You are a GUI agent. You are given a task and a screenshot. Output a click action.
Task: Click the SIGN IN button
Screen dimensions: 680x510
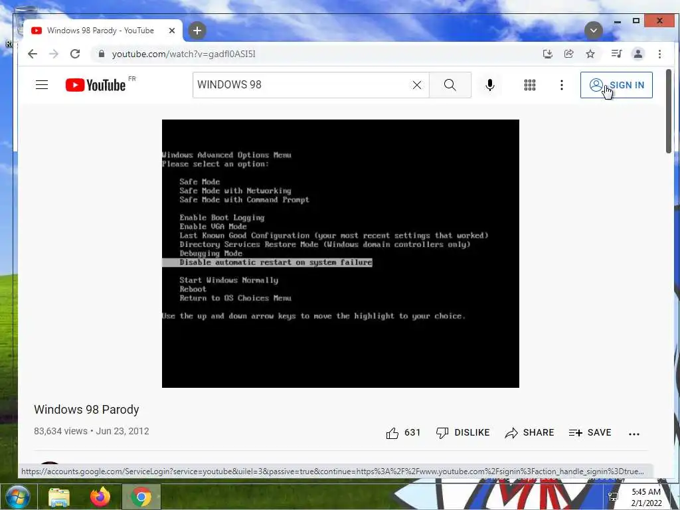tap(616, 85)
